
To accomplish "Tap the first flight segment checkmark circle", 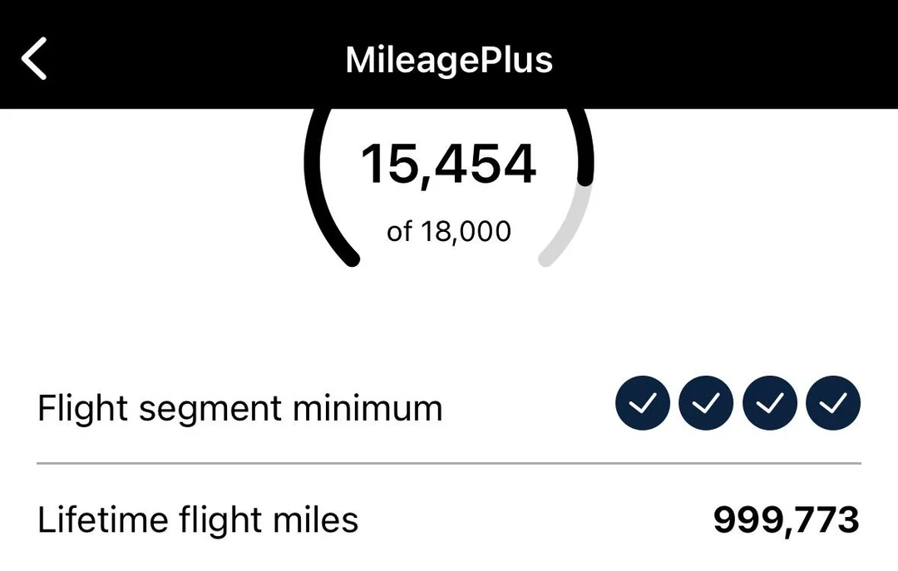I will (x=642, y=403).
